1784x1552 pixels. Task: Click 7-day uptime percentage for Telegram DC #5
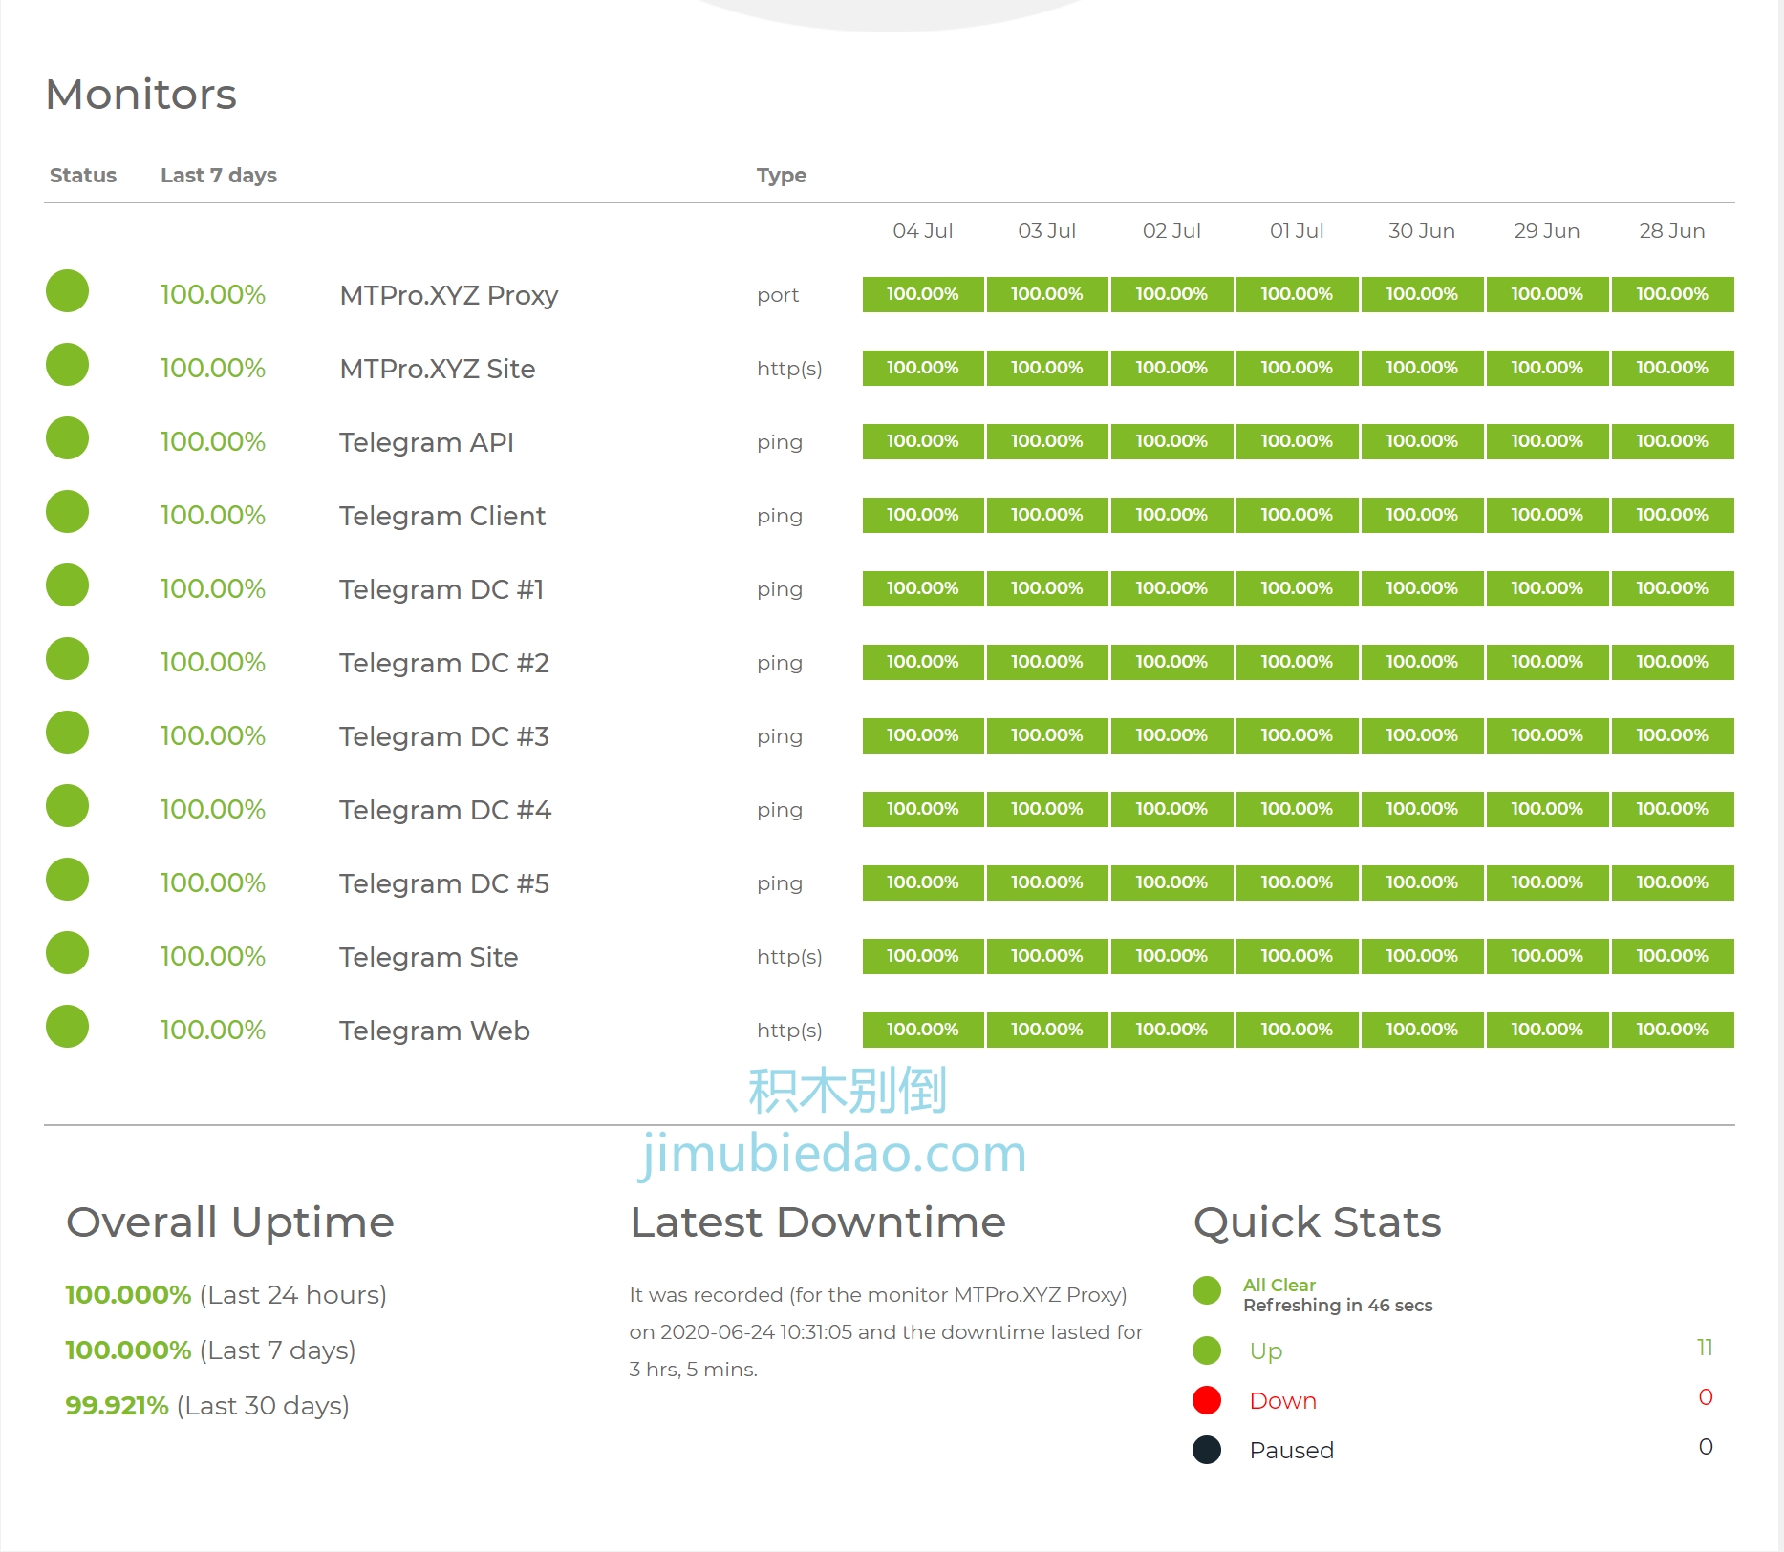pos(212,882)
